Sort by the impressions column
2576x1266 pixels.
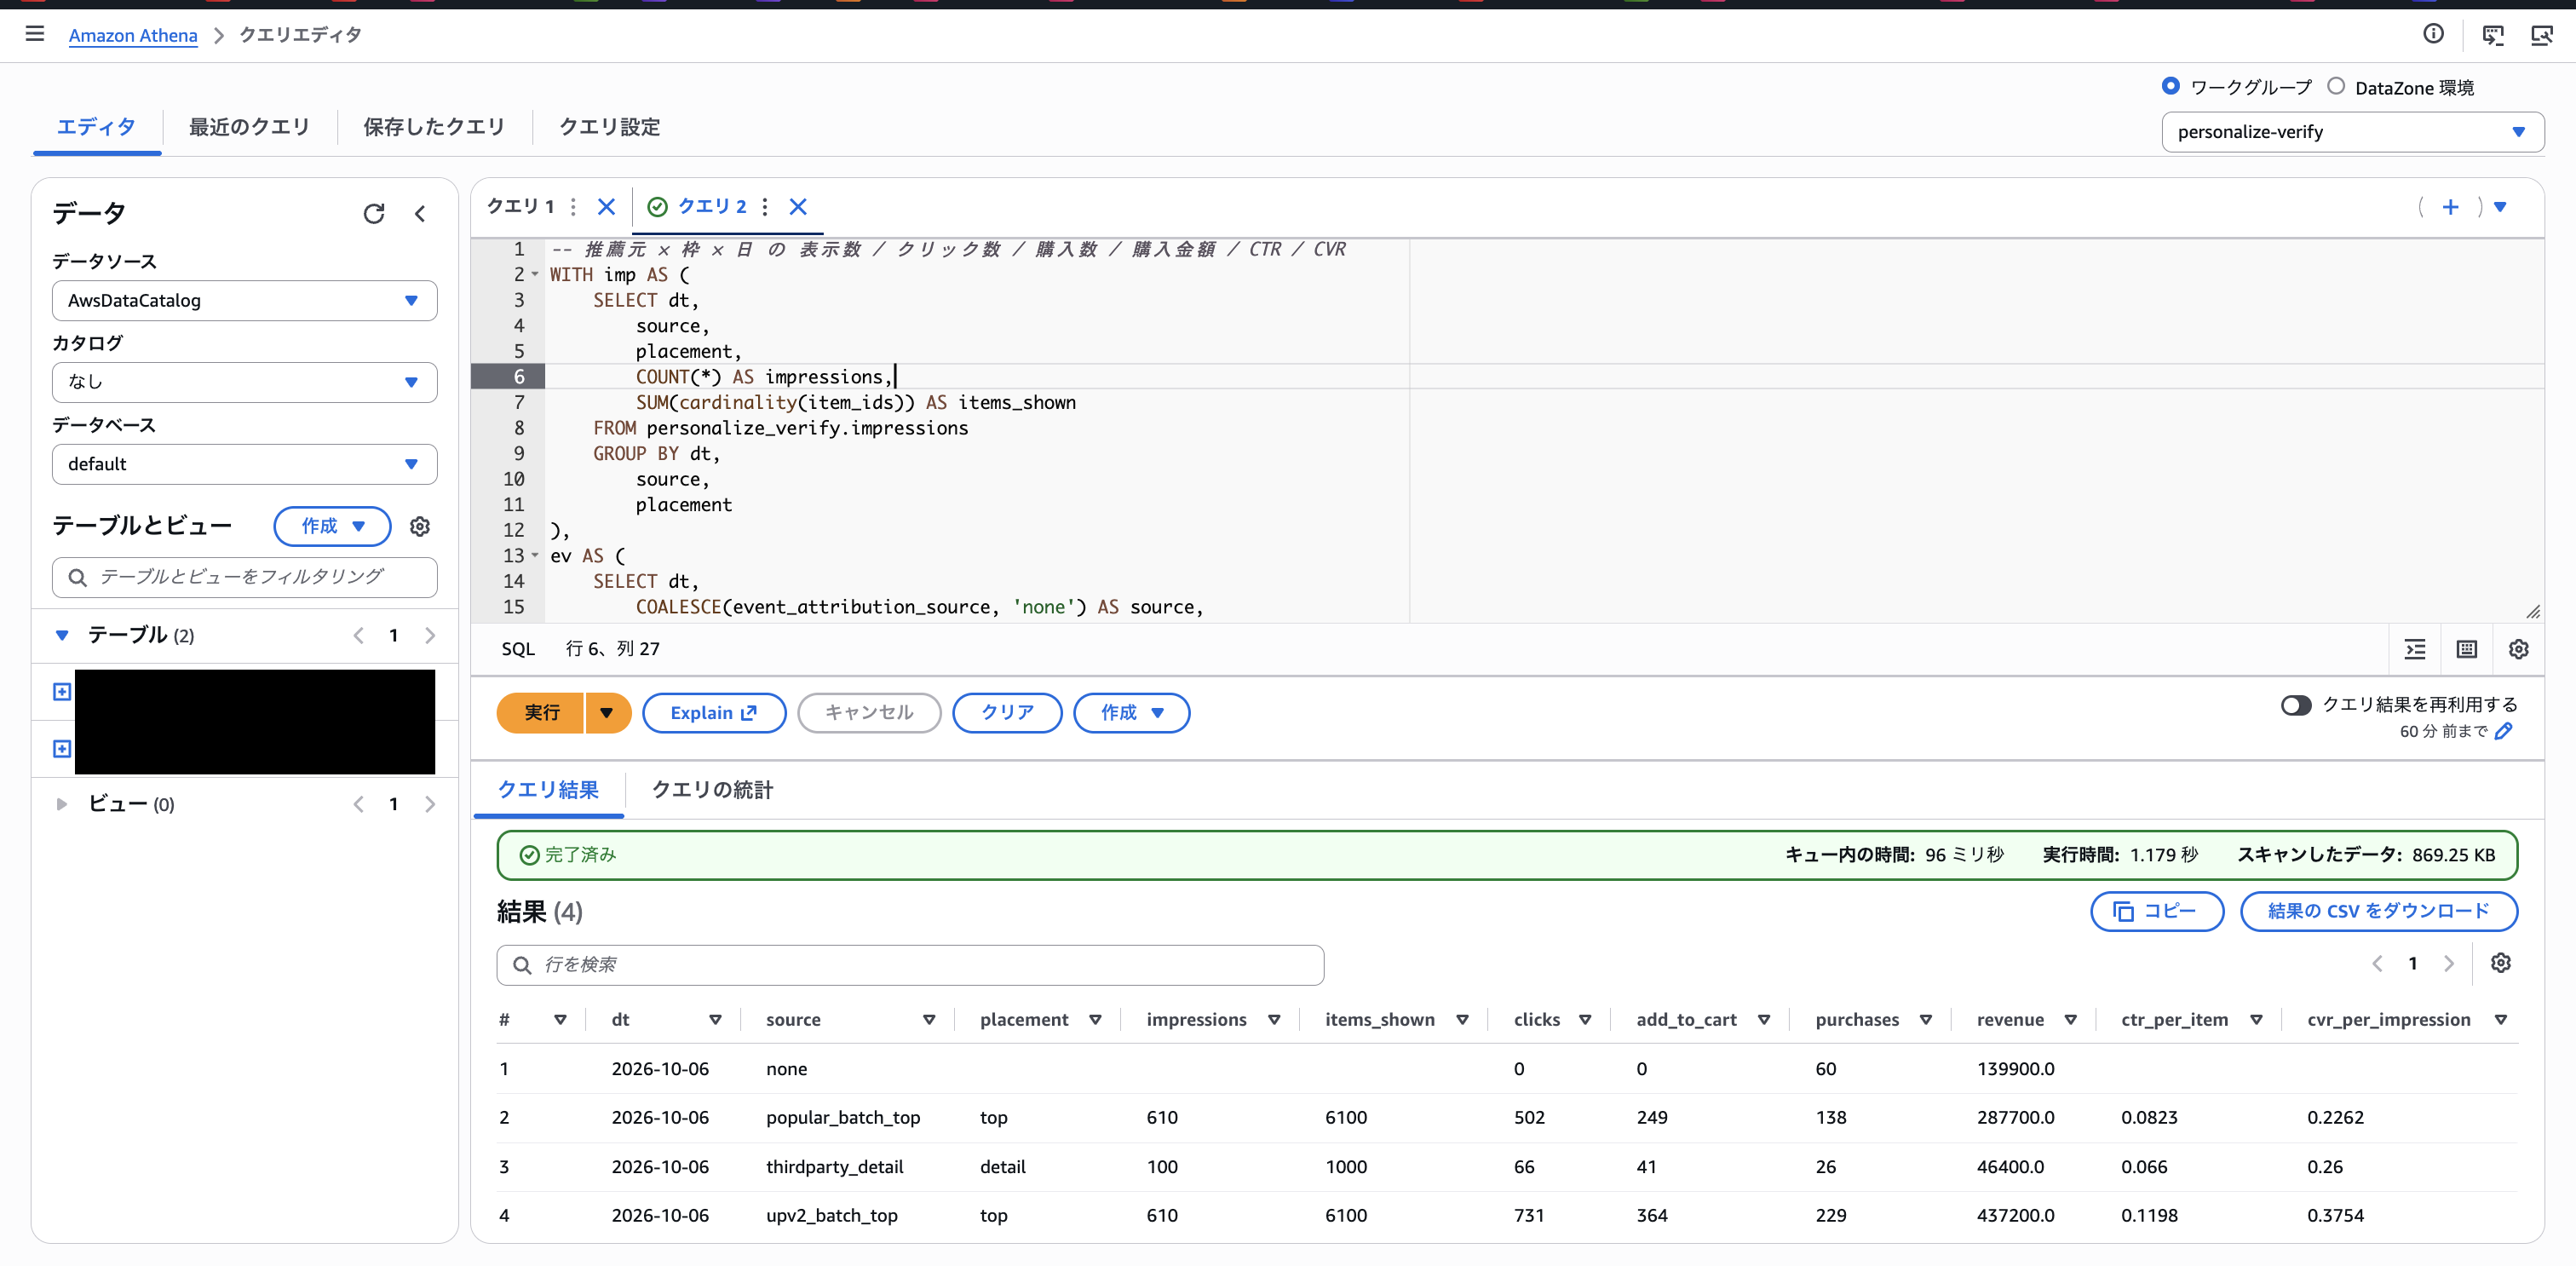1274,1020
